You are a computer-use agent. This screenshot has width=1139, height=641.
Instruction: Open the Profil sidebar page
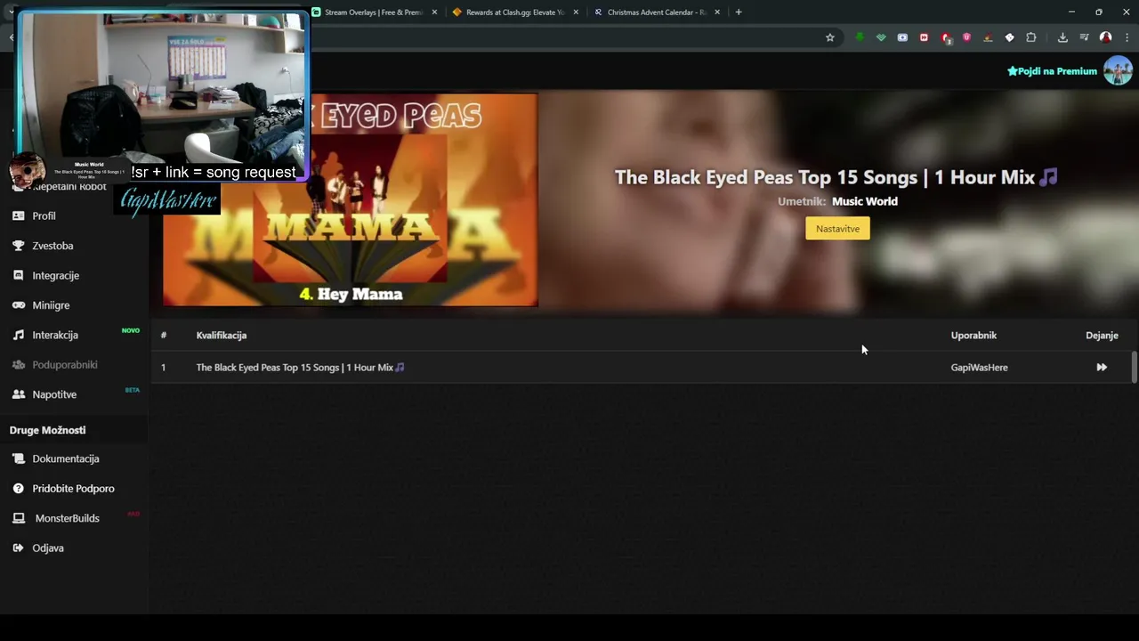44,215
